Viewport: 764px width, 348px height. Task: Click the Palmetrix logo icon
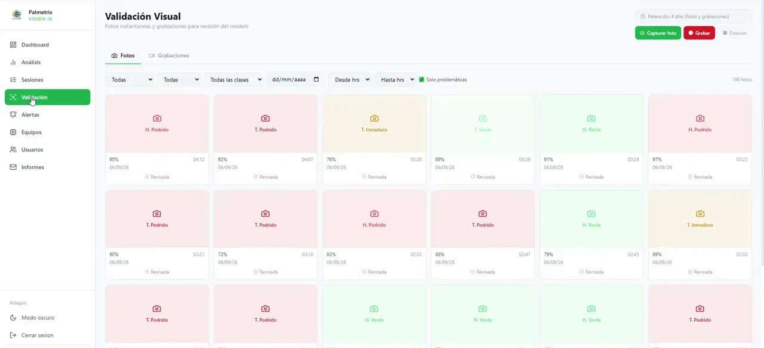[17, 15]
